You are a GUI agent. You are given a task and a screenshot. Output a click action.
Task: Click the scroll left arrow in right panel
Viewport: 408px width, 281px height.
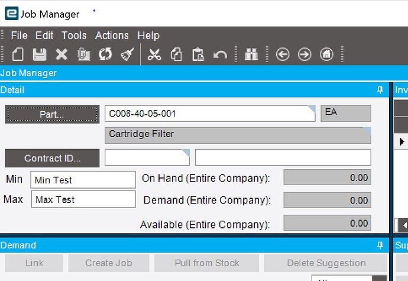tap(404, 225)
